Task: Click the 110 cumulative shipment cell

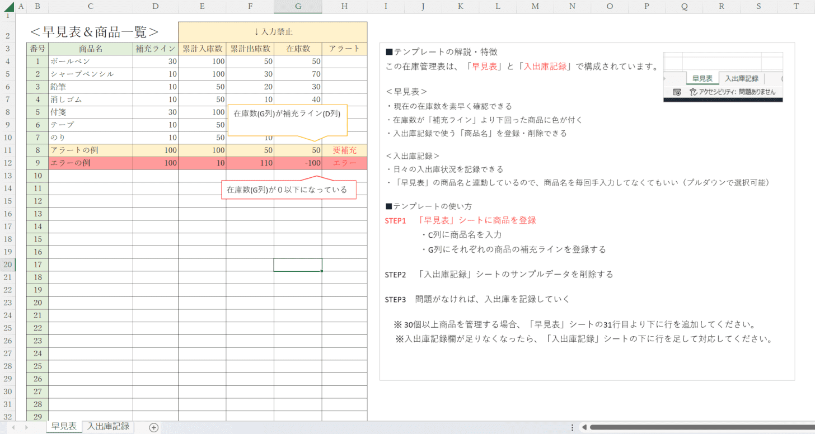Action: tap(250, 163)
